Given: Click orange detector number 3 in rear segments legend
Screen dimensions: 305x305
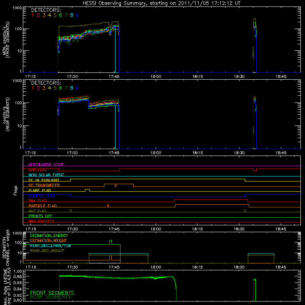Looking at the screenshot, I should pos(44,88).
